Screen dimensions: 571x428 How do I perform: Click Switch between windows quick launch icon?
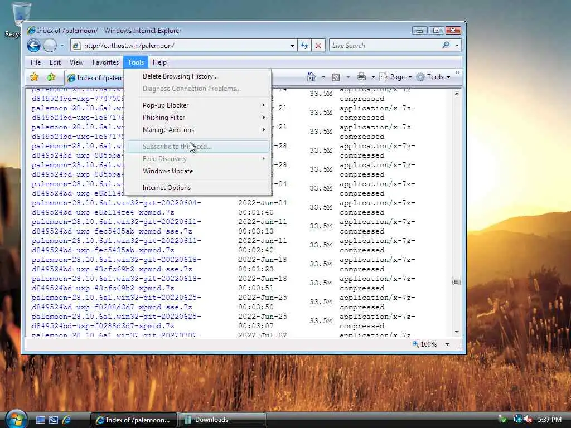(54, 420)
